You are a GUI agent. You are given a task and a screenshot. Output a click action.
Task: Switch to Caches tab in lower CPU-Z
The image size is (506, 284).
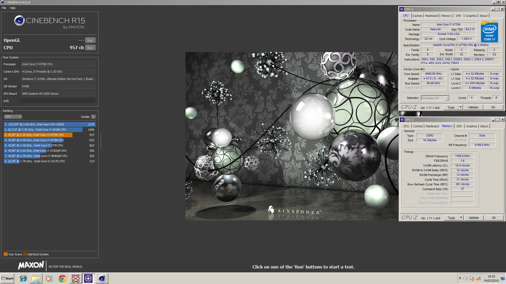click(x=418, y=126)
